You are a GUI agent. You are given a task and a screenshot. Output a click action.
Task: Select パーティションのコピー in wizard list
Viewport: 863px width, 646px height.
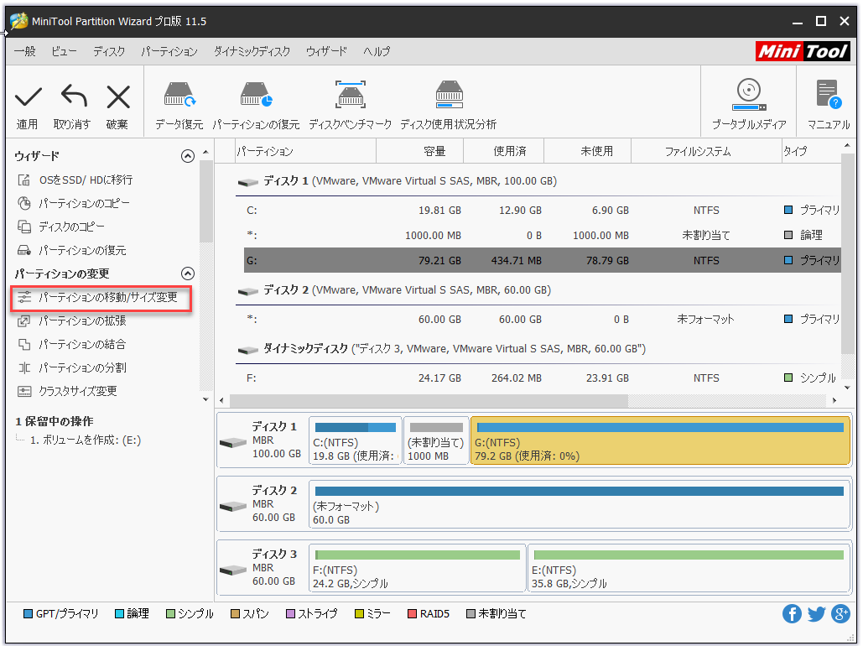[84, 203]
